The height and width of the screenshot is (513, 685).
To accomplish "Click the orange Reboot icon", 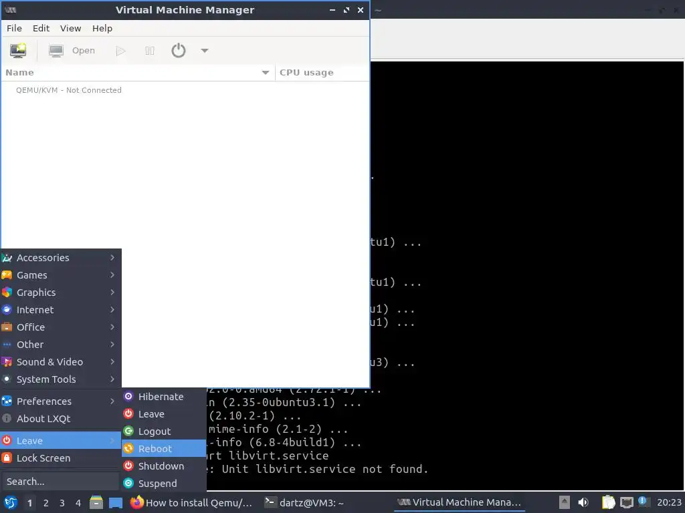I will pos(128,448).
